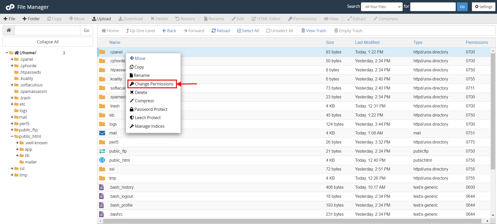
Task: Focus the directory path input field
Action: tap(47, 30)
